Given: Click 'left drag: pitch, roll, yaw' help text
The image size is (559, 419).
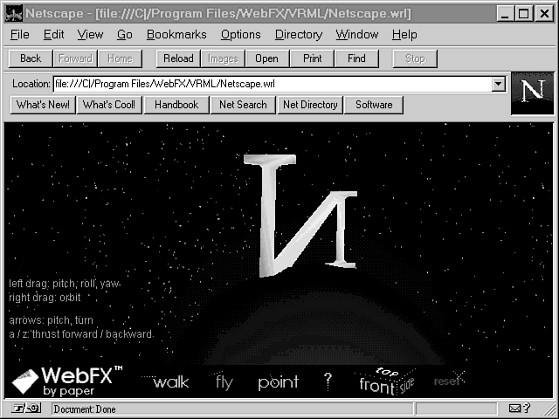Looking at the screenshot, I should (65, 284).
